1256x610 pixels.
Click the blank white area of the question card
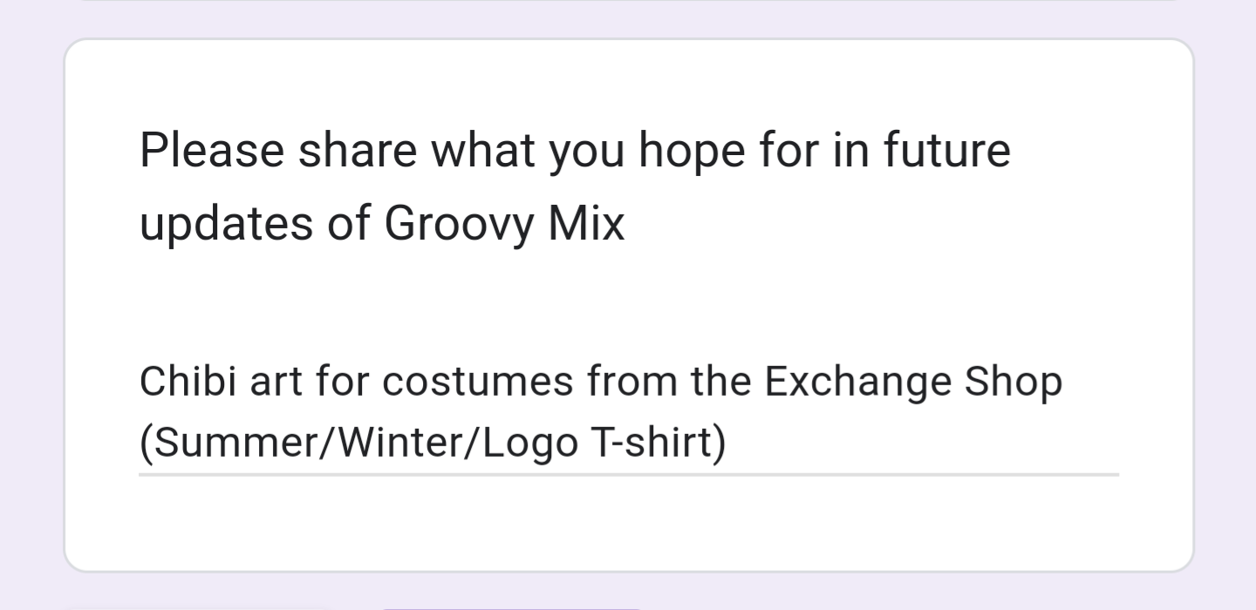pos(628,523)
